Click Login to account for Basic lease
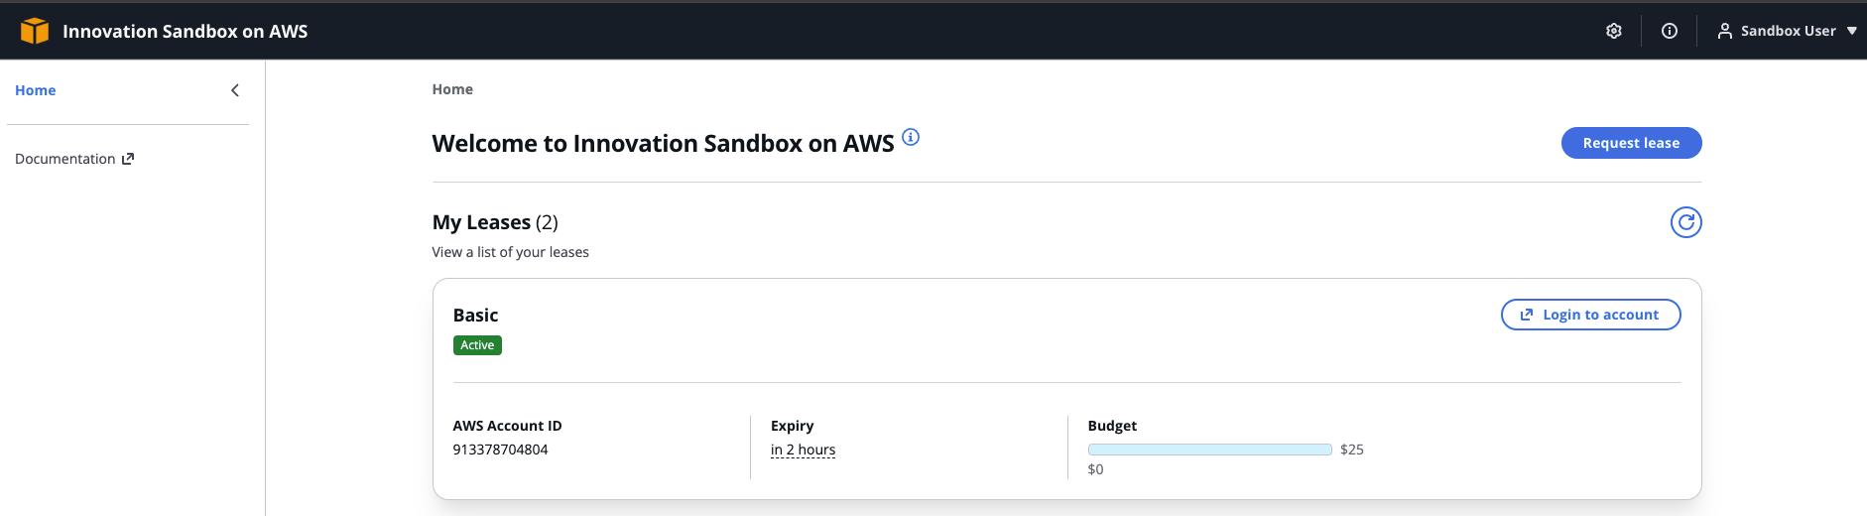The image size is (1867, 516). pos(1590,315)
